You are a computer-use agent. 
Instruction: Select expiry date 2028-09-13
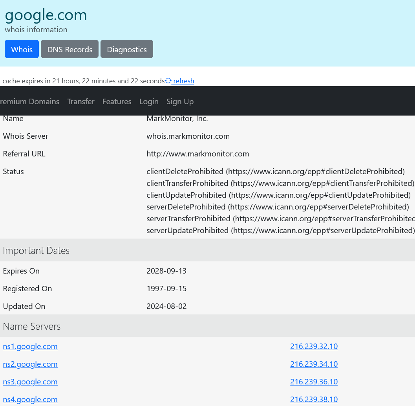click(166, 271)
